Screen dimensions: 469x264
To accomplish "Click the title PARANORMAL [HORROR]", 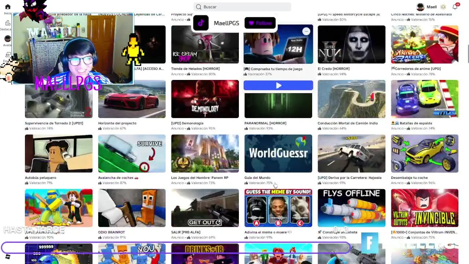I will [265, 123].
